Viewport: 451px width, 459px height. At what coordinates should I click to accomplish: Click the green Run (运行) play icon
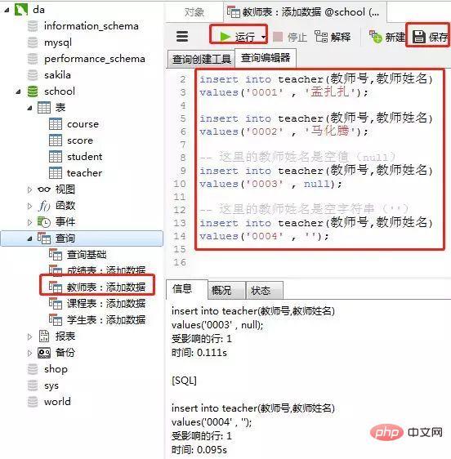(x=225, y=37)
